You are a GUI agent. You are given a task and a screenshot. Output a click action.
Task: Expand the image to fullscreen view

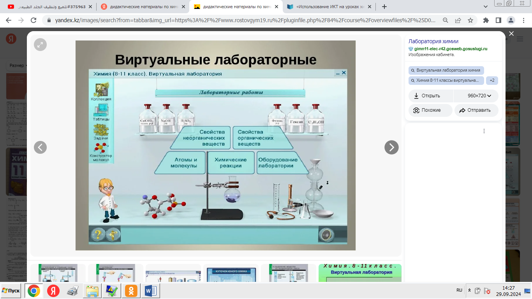tap(40, 44)
